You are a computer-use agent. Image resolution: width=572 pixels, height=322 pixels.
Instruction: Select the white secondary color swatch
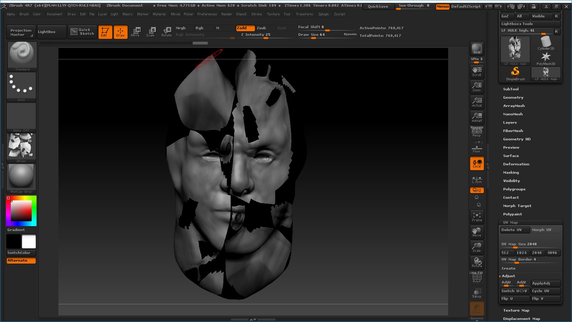click(29, 241)
